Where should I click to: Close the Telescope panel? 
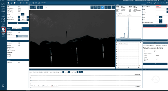(x=28, y=41)
